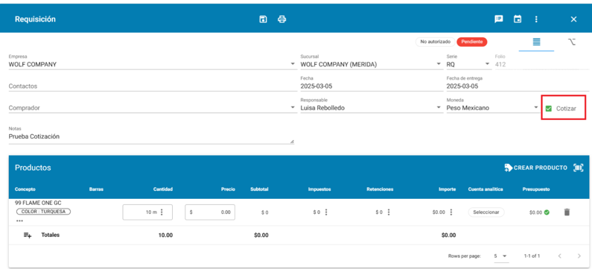Viewport: 592px width, 269px height.
Task: Save the requisition with the save icon
Action: coord(263,19)
